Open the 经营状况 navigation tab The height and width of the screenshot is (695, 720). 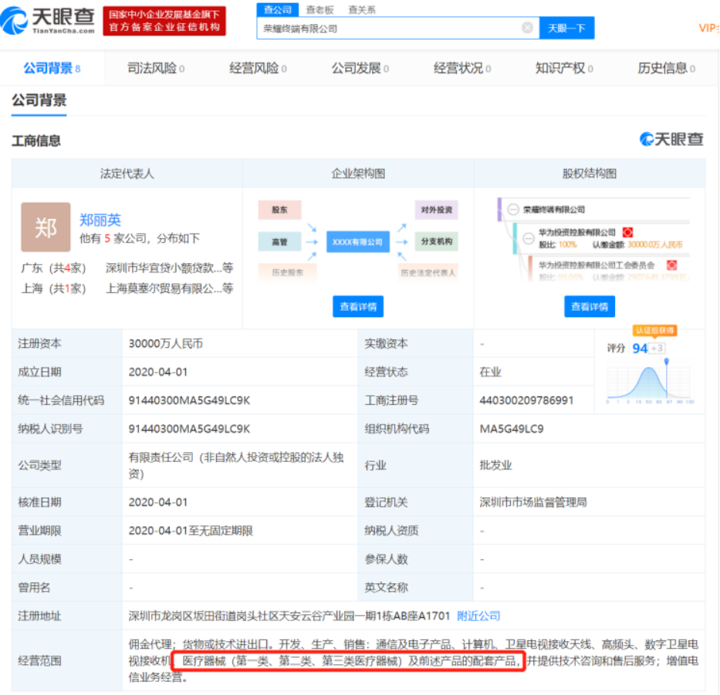(x=462, y=69)
